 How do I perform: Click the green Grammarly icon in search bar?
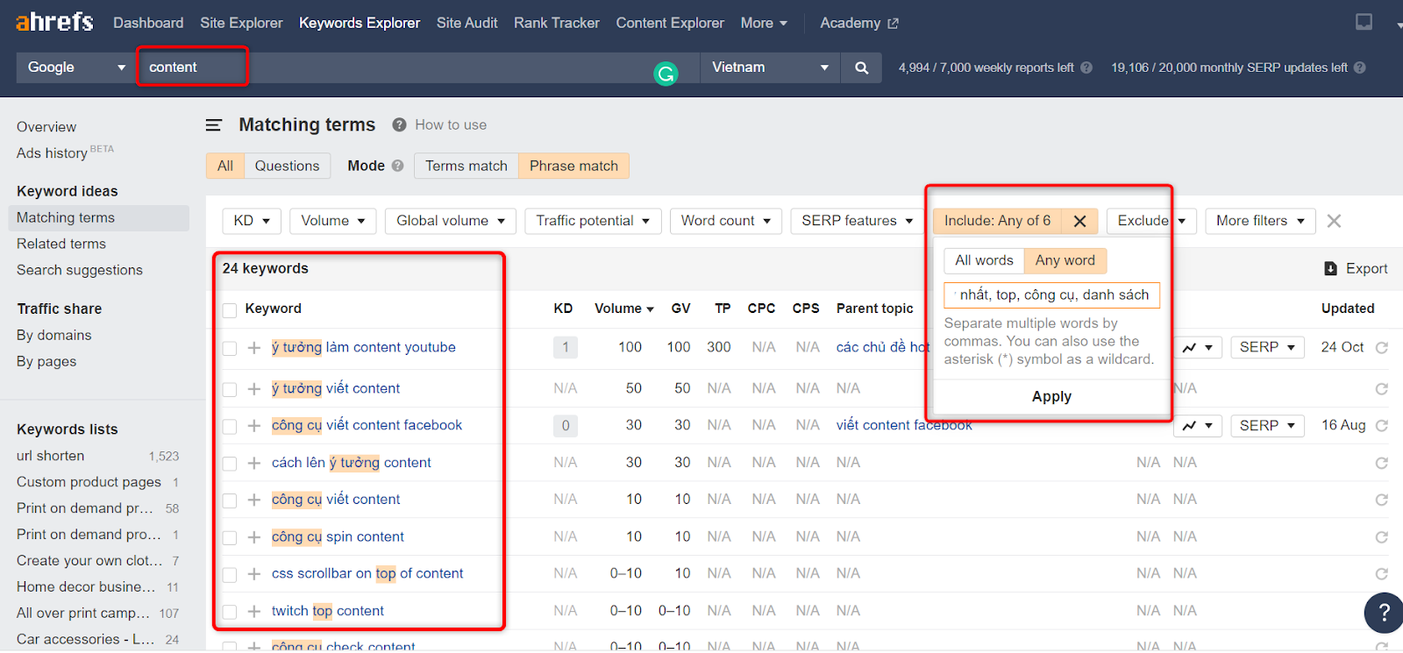[x=666, y=75]
